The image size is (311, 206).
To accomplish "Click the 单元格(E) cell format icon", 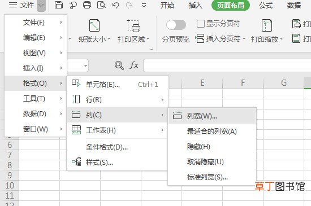I will click(76, 84).
